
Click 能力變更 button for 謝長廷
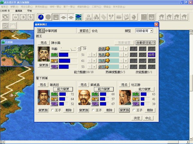[x=63, y=89]
